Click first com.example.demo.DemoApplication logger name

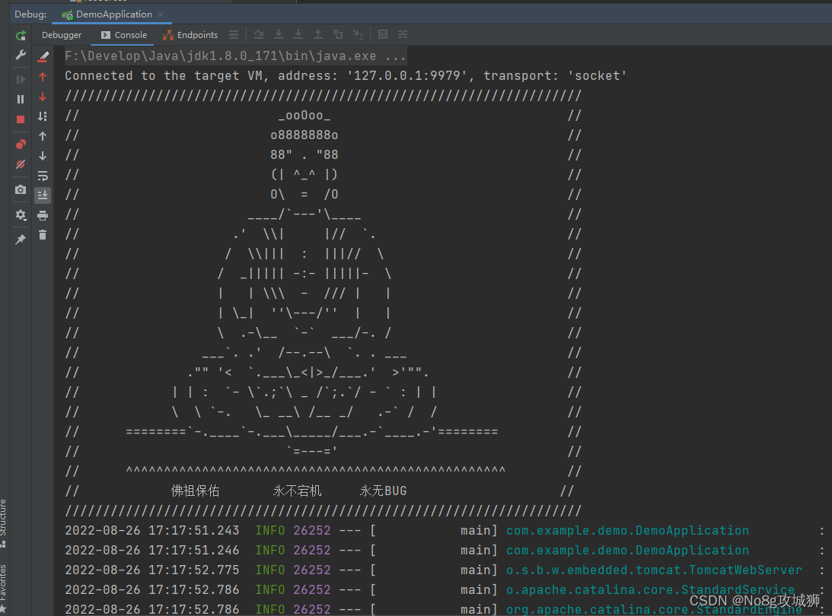pos(628,530)
